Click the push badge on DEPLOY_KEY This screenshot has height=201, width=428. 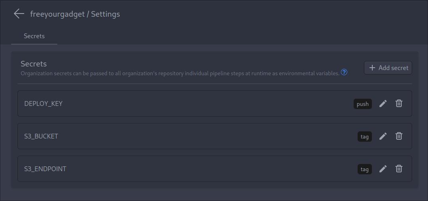(x=362, y=104)
